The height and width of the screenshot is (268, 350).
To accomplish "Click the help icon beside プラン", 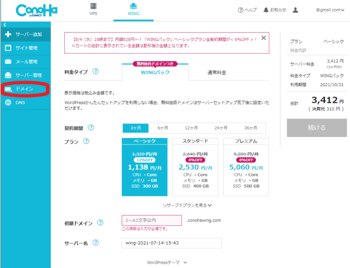I will (86, 141).
